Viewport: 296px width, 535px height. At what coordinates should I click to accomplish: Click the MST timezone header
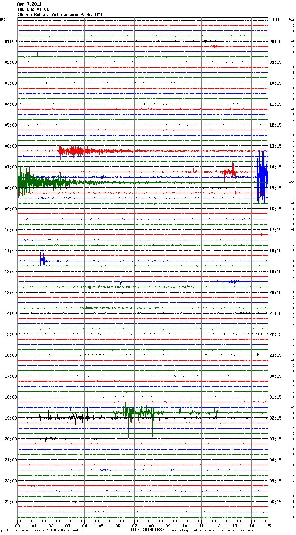pos(3,20)
